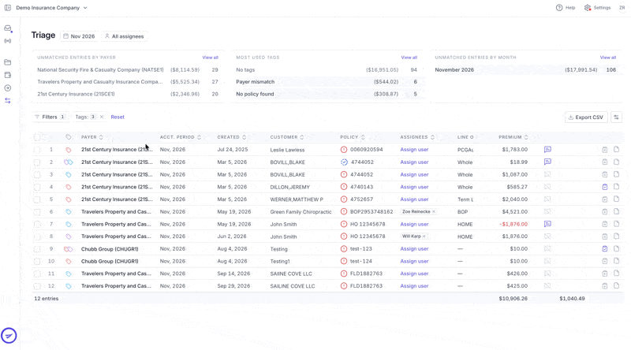The width and height of the screenshot is (631, 350).
Task: Sort by the PREMIUM column
Action: [513, 137]
